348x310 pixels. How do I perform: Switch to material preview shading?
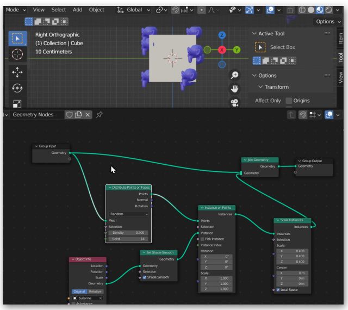(x=320, y=10)
